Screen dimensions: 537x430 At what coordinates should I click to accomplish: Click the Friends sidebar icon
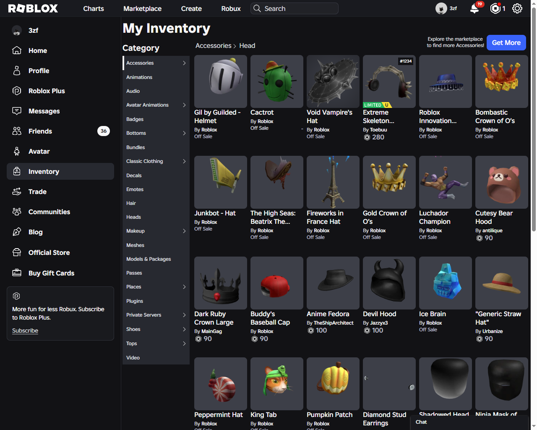[17, 131]
